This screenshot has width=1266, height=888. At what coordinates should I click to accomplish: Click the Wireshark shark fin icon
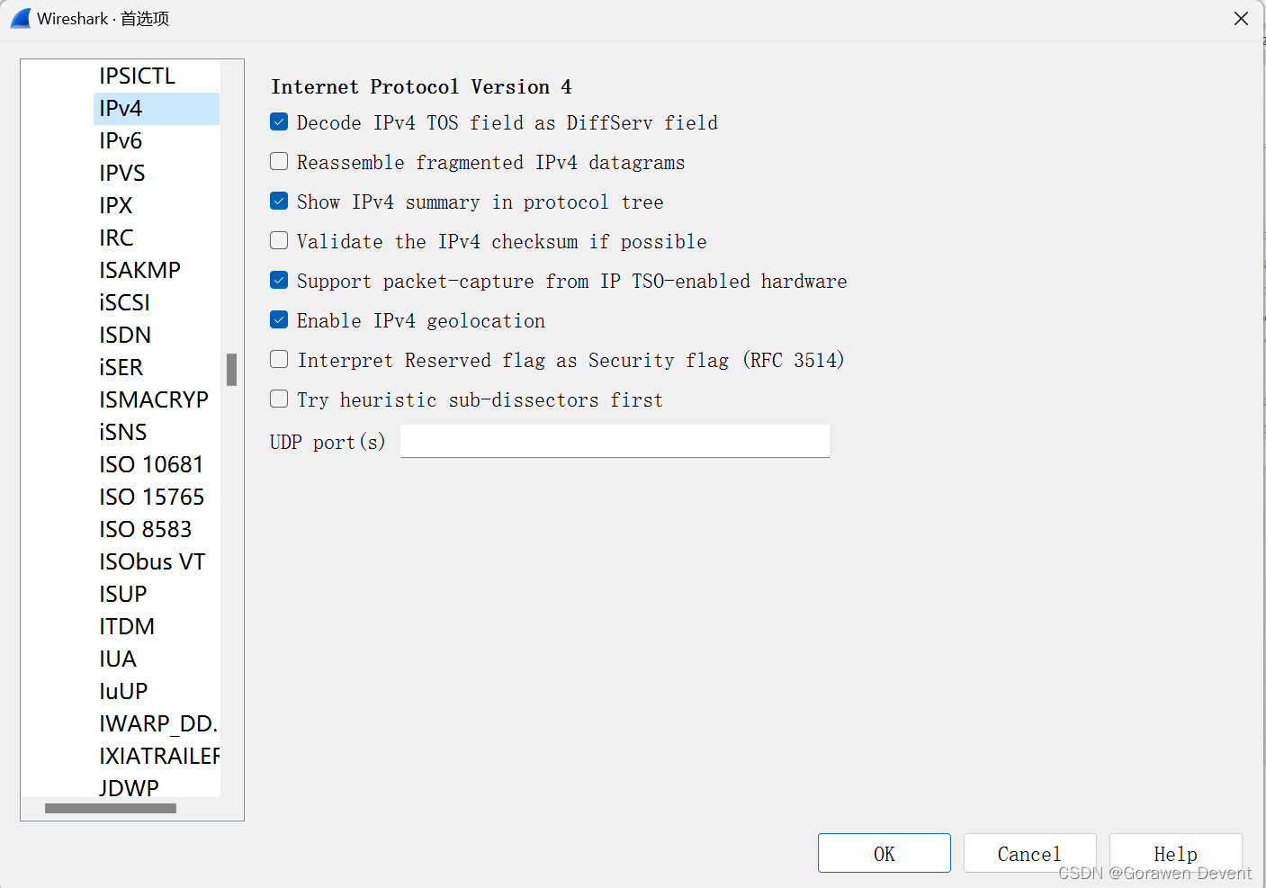21,18
